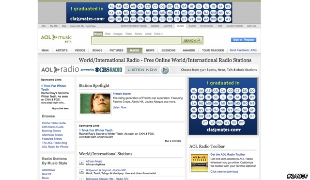This screenshot has width=310, height=180.
Task: Open the AWARDS navigation tab
Action: click(x=188, y=50)
